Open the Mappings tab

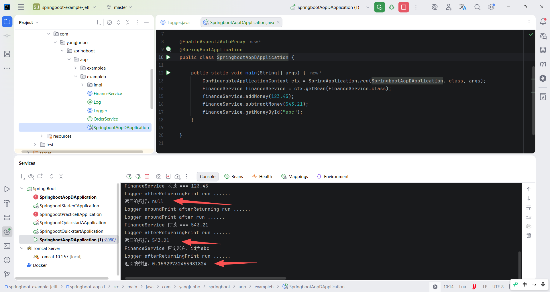(x=294, y=176)
